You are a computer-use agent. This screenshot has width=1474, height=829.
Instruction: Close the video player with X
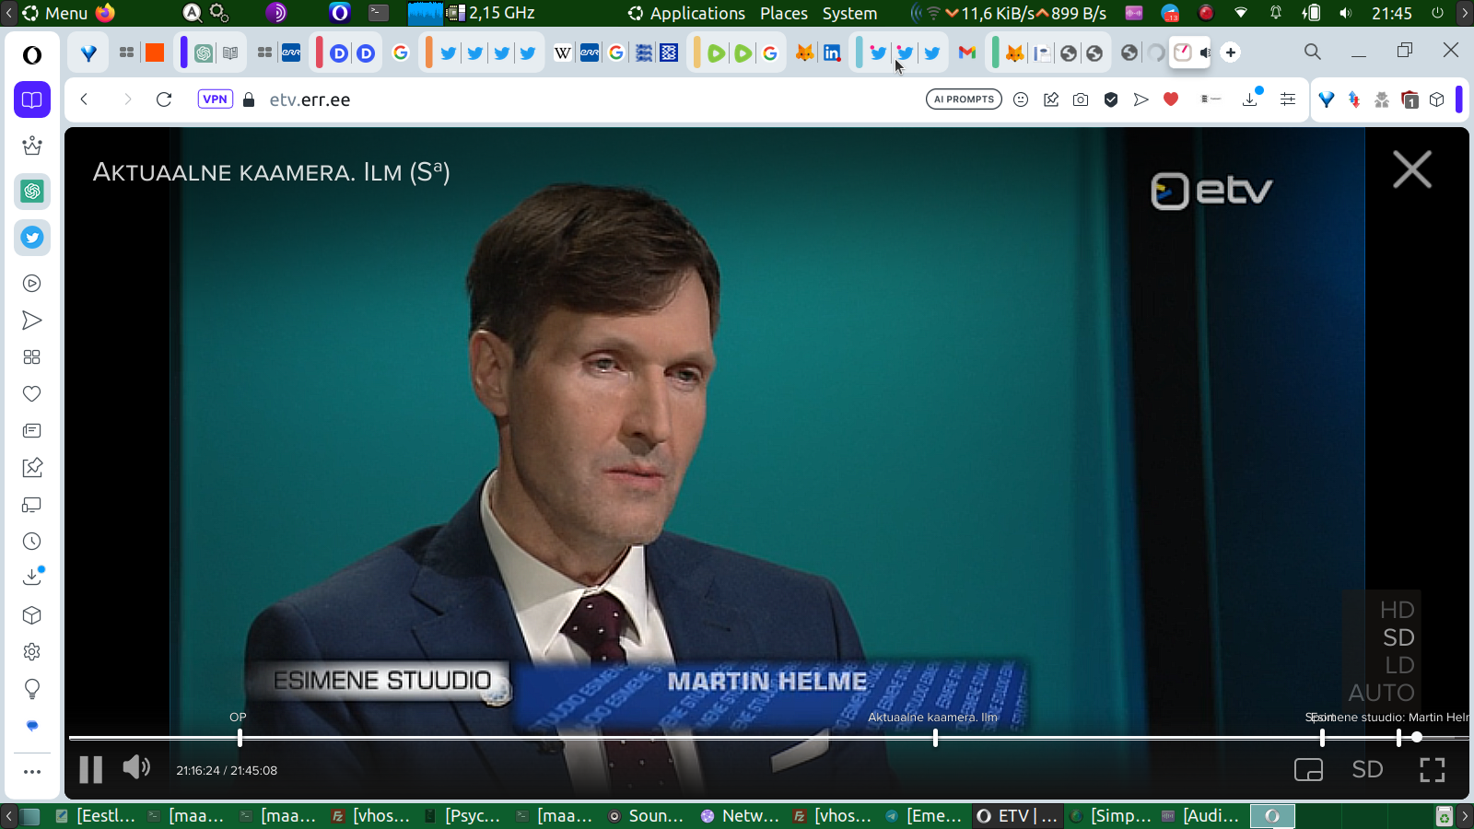click(x=1412, y=170)
